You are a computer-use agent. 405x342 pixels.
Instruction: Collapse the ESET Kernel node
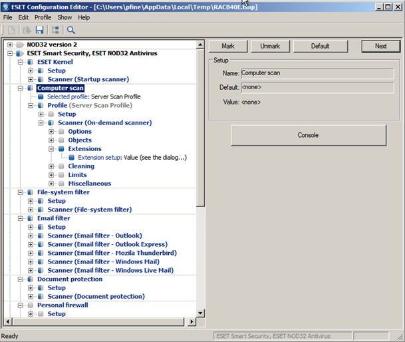click(20, 62)
